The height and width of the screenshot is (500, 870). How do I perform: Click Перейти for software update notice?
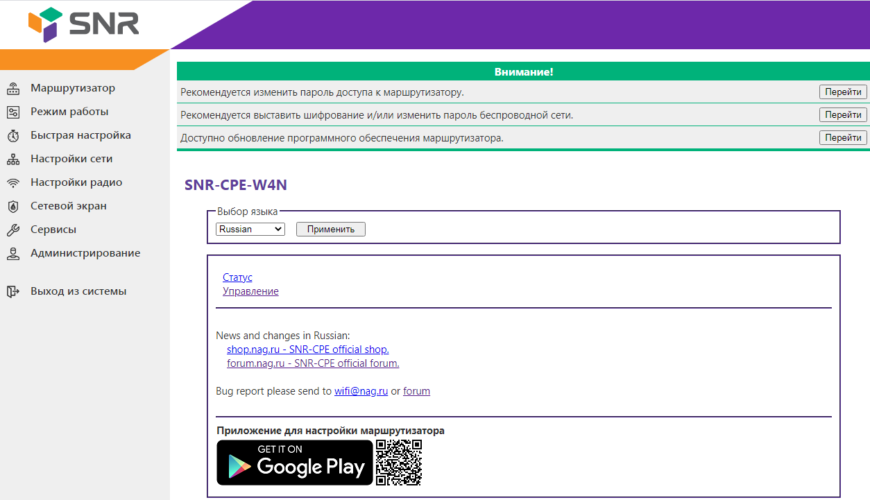click(843, 137)
